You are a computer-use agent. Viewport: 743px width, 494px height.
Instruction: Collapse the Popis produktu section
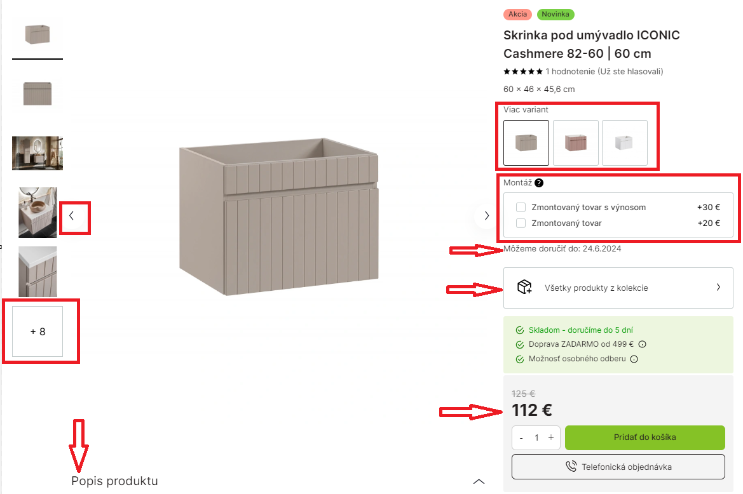tap(479, 481)
